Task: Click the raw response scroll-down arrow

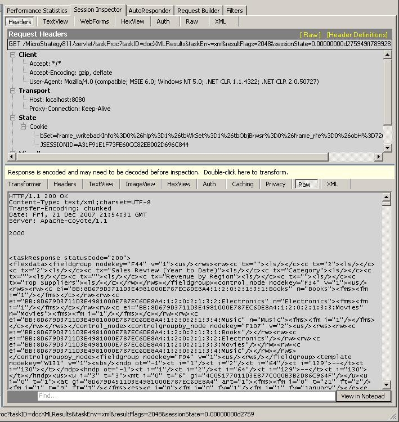Action: point(387,385)
